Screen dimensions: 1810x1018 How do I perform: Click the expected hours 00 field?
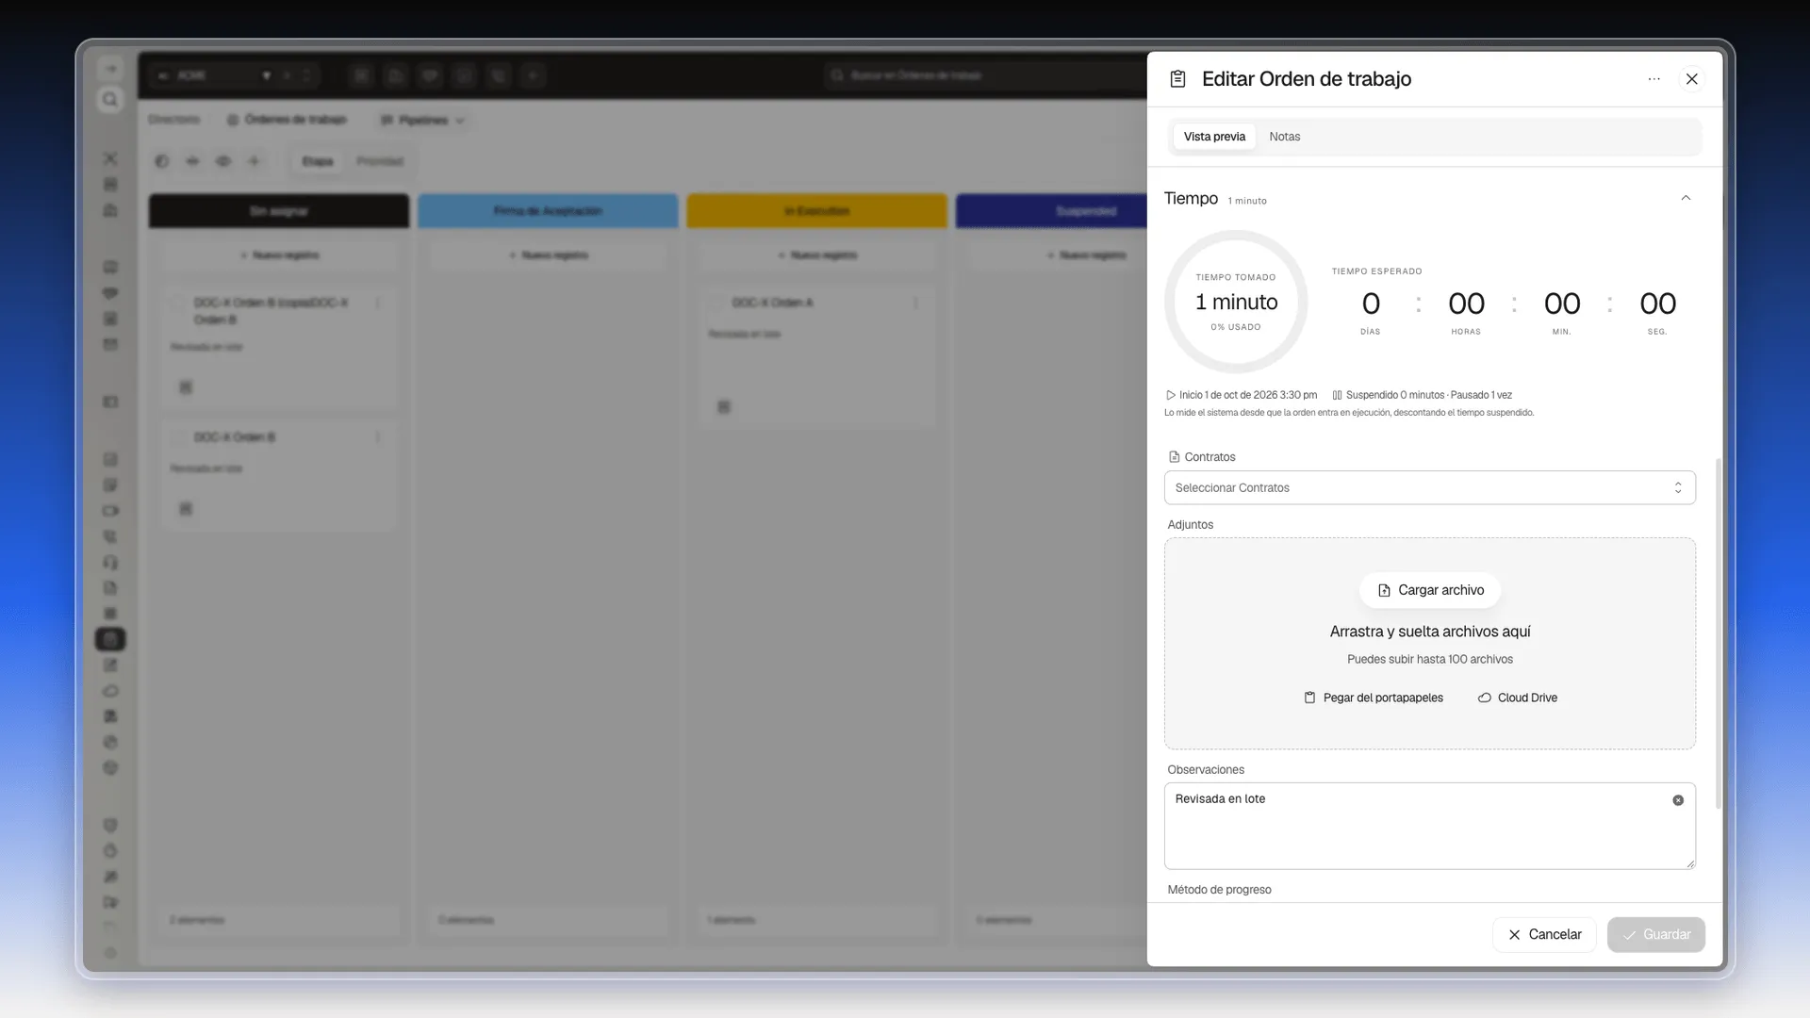(1466, 304)
